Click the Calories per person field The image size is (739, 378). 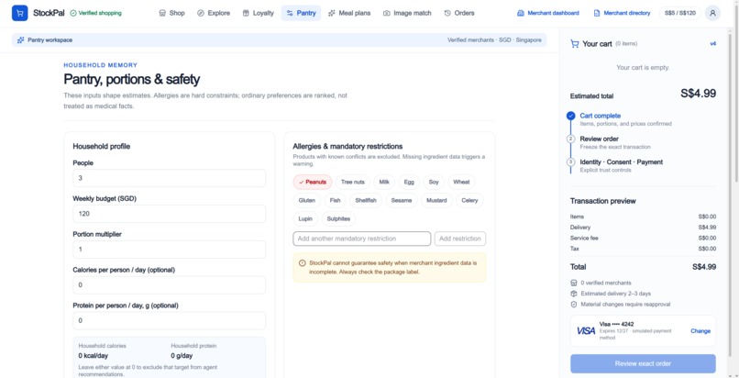coord(170,285)
